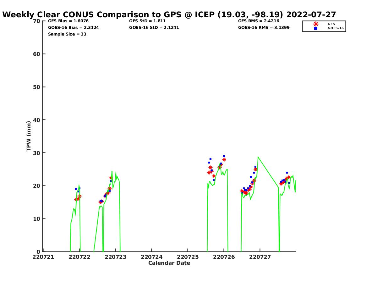Click the x-axis date label 220721
377x283 pixels.
point(43,257)
